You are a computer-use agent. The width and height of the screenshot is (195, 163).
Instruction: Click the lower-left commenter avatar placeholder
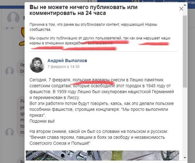point(9,132)
